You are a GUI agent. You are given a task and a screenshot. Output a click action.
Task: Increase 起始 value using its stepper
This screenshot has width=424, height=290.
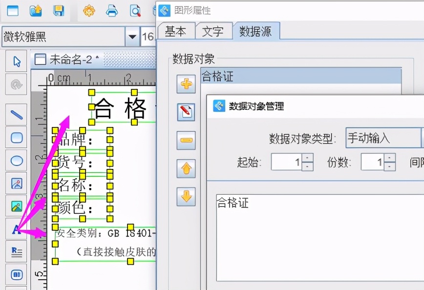tap(308, 157)
